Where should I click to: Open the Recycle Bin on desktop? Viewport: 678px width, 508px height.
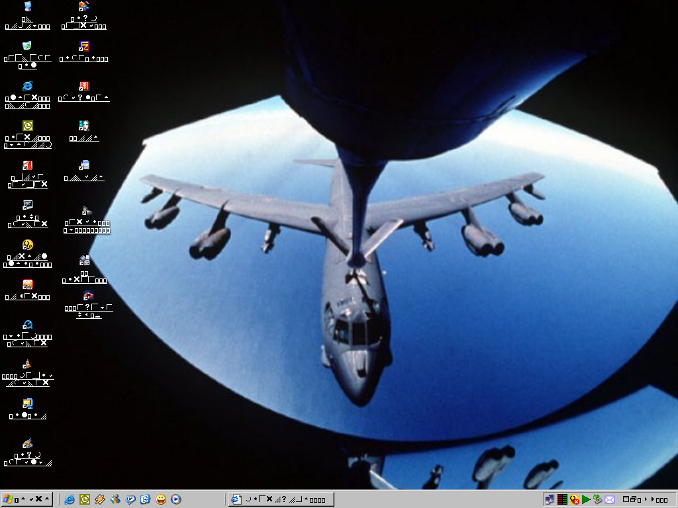[27, 46]
